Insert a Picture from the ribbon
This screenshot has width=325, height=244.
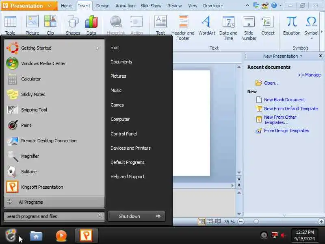pyautogui.click(x=32, y=25)
